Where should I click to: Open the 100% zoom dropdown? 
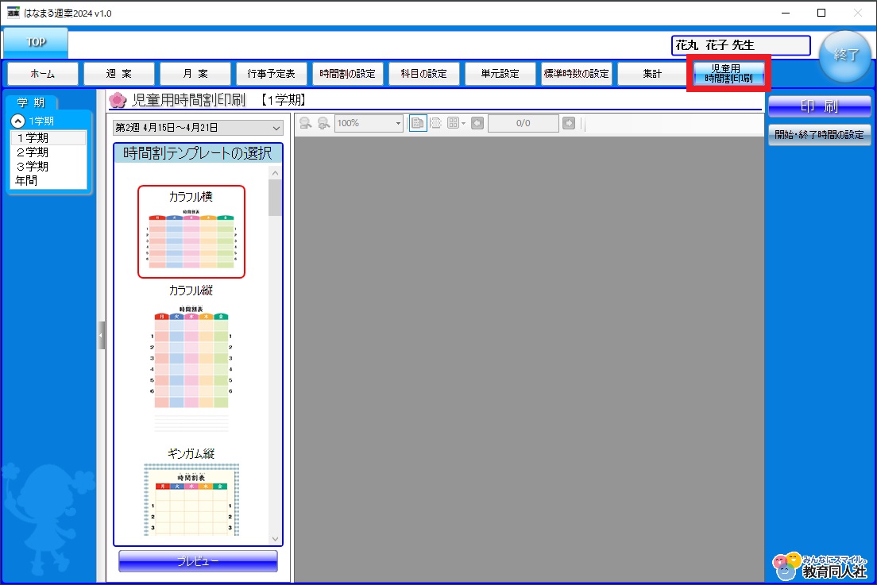[x=369, y=123]
